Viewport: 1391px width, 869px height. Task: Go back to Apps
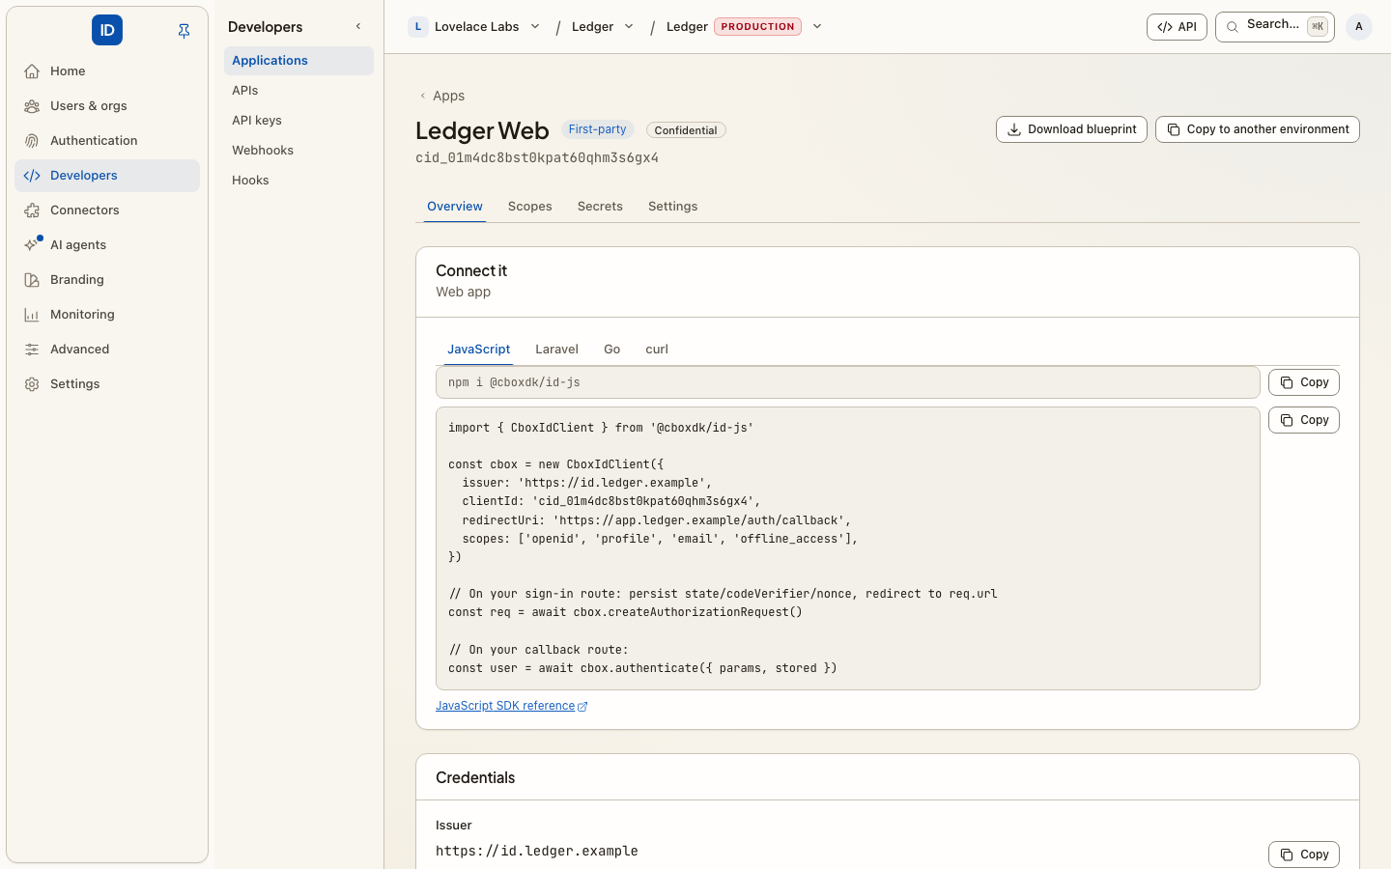point(441,96)
